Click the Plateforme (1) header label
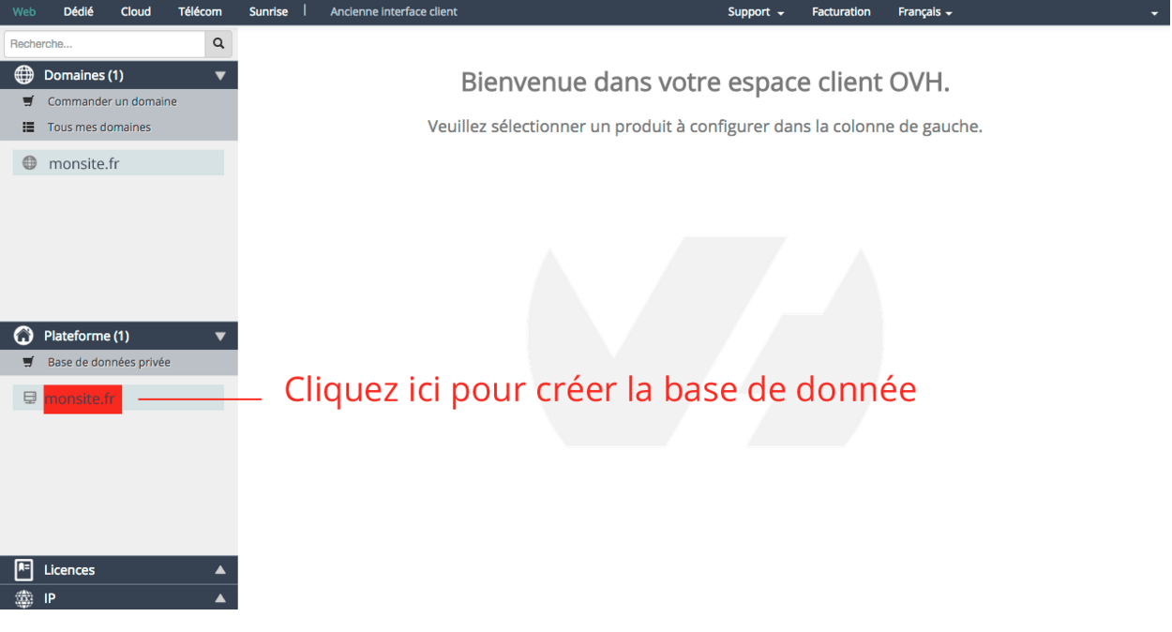Viewport: 1172px width, 632px height. (x=86, y=336)
